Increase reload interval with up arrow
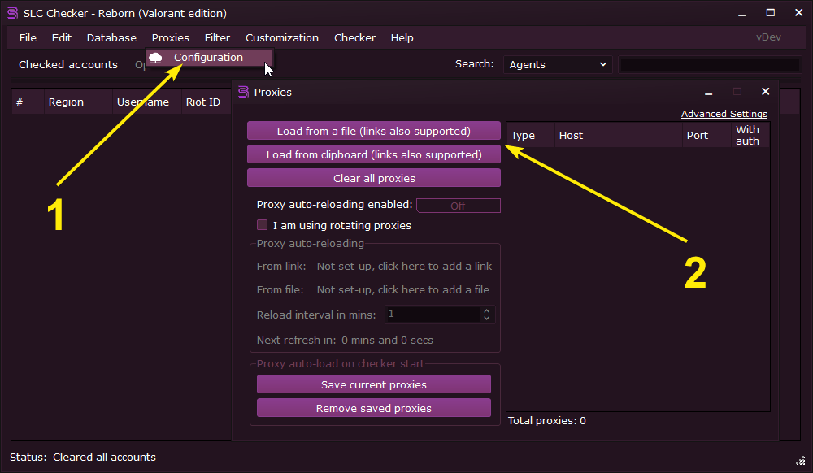 pyautogui.click(x=486, y=310)
